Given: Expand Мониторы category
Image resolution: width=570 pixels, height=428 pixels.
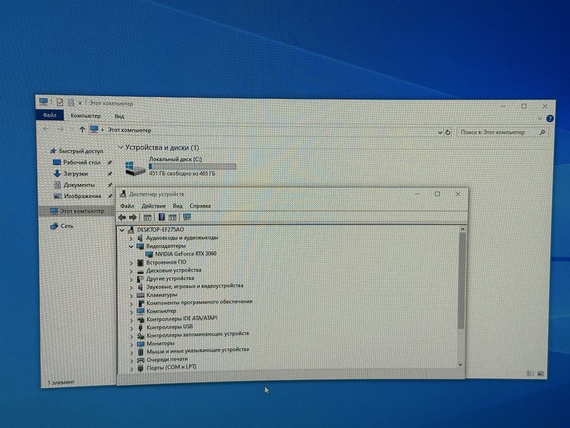Looking at the screenshot, I should 131,344.
